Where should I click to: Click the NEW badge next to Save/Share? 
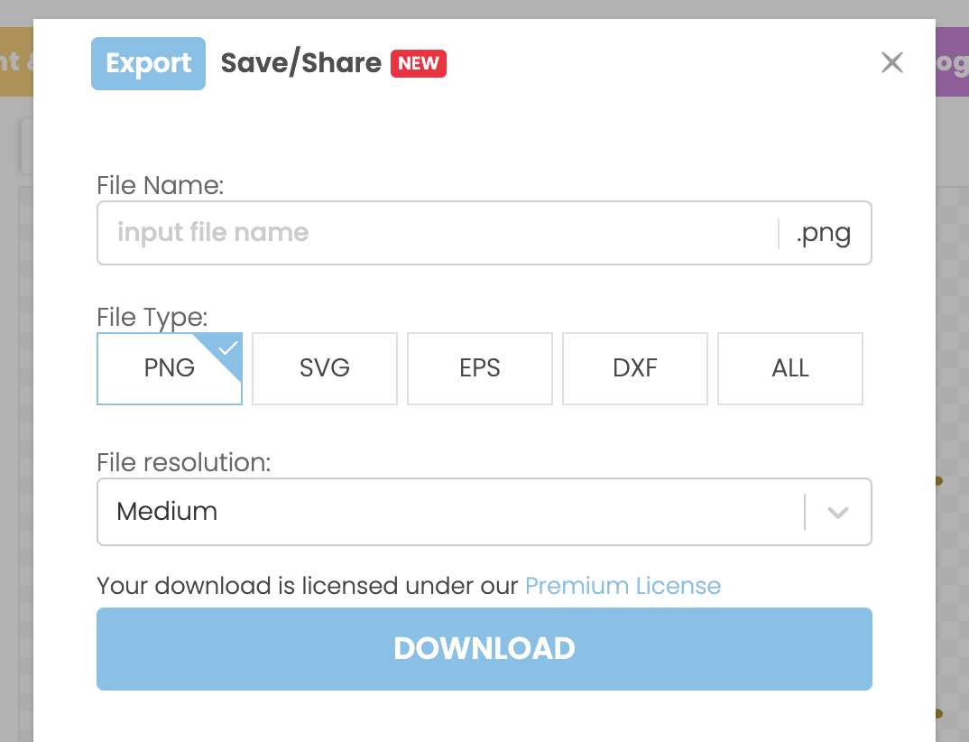418,63
